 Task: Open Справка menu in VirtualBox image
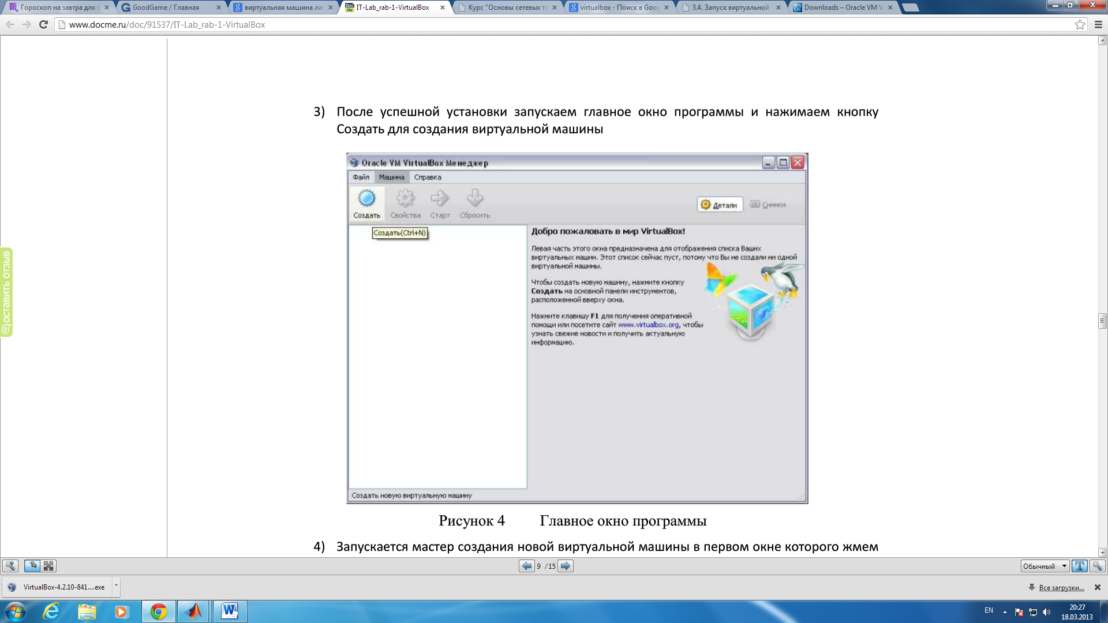[x=428, y=177]
